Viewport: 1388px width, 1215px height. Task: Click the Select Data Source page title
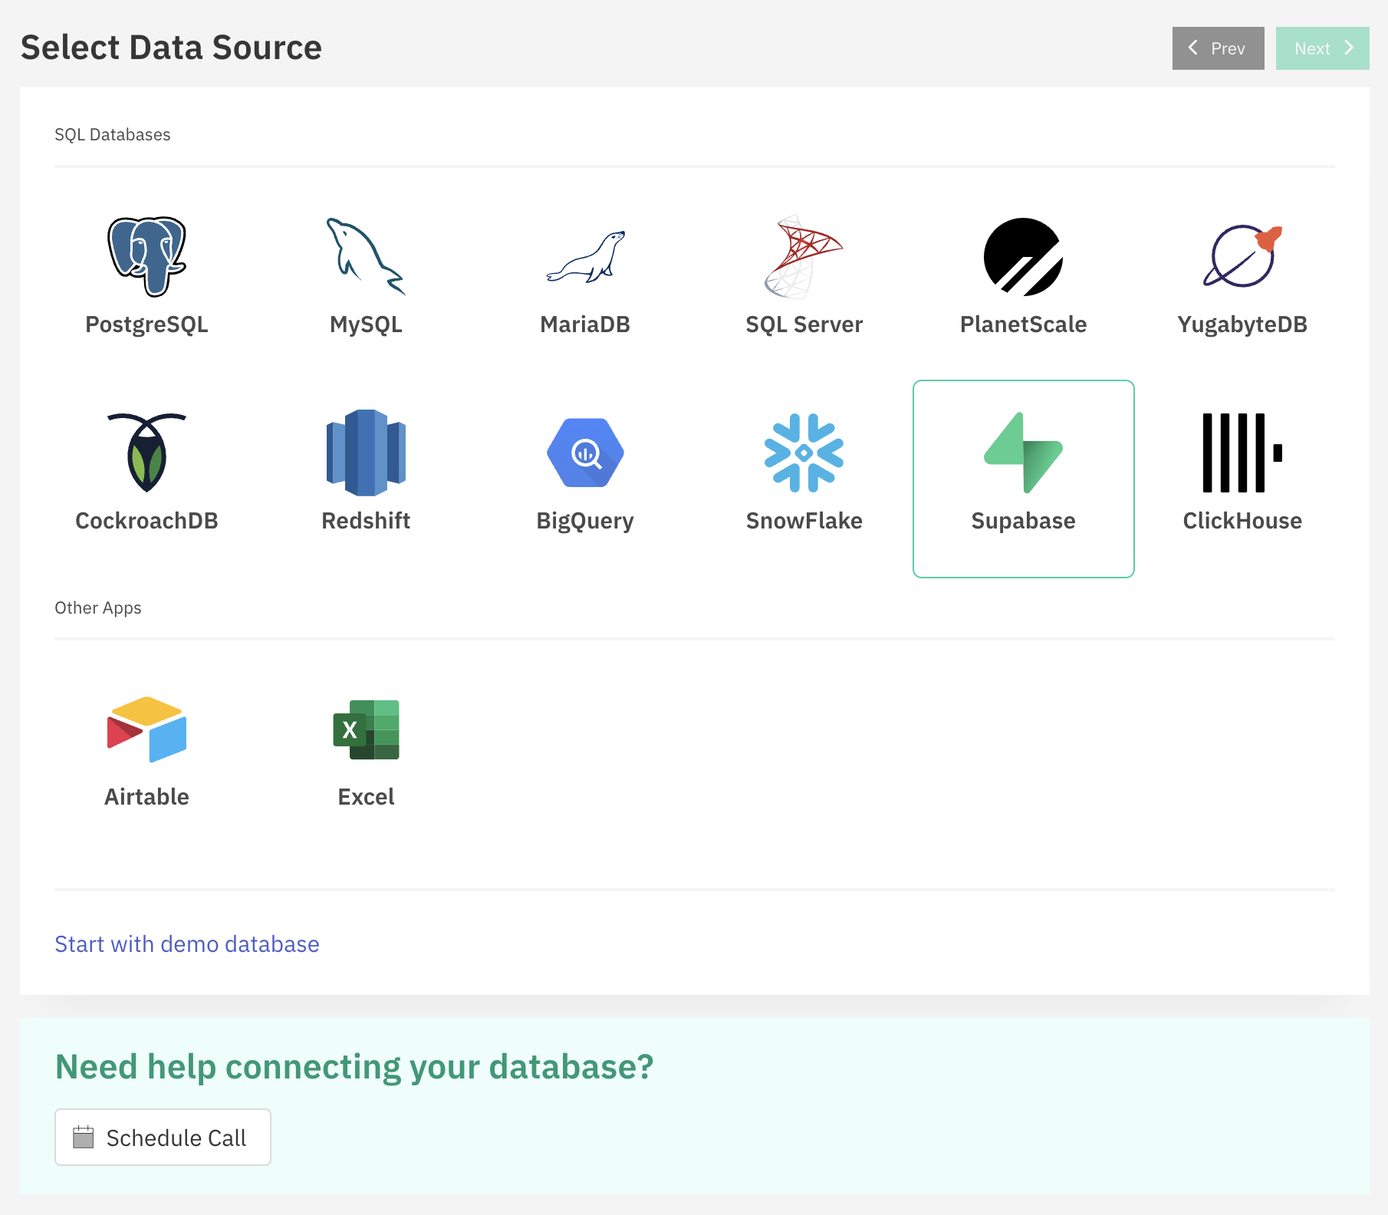(171, 48)
